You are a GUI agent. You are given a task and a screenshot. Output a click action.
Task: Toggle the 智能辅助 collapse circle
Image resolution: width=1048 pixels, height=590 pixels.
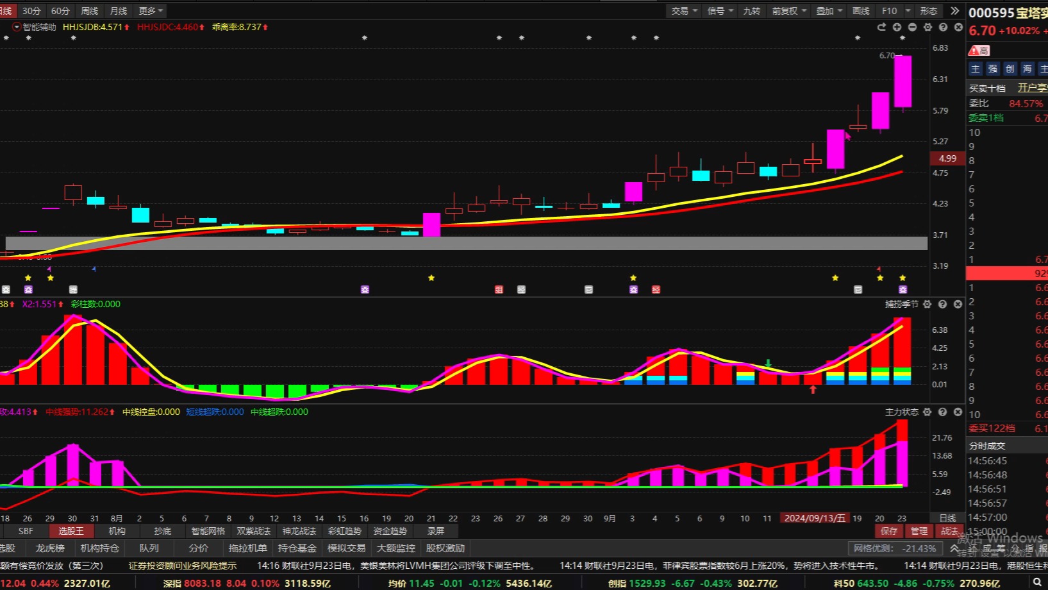click(x=17, y=27)
